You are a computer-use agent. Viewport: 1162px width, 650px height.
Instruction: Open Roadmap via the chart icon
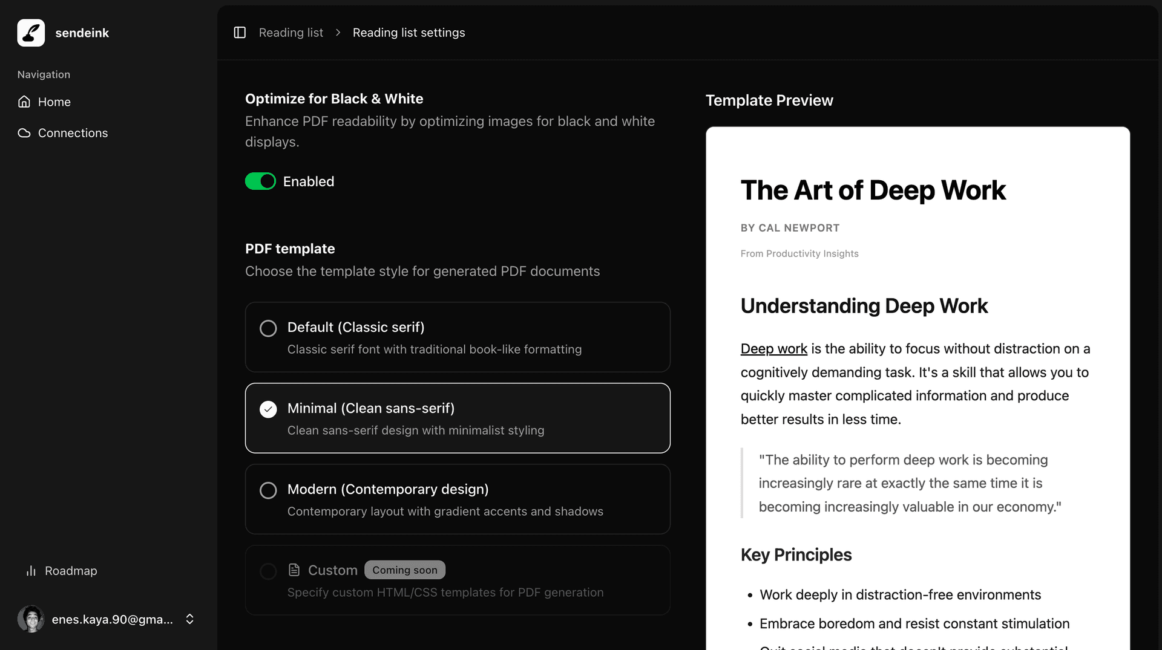click(x=30, y=571)
